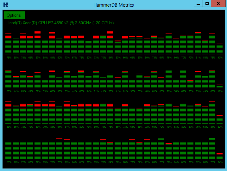
Task: Close the HammerDB Metrics window
Action: pos(218,3)
